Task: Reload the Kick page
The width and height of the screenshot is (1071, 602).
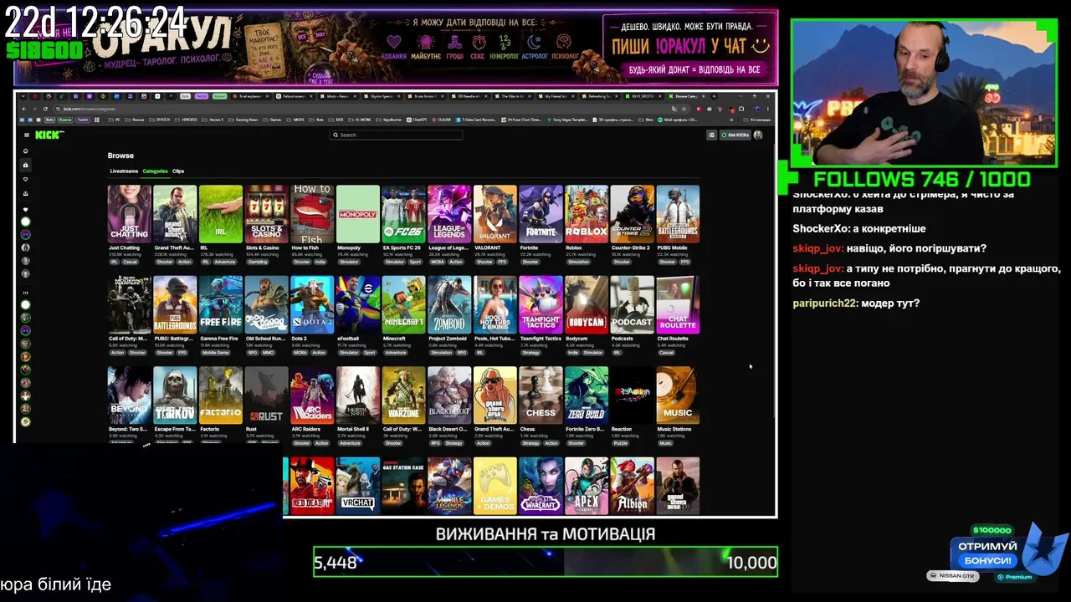Action: click(46, 109)
